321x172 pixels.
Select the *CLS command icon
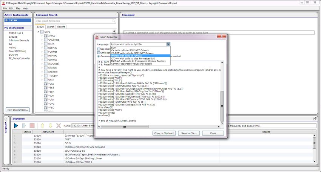[x=46, y=84]
